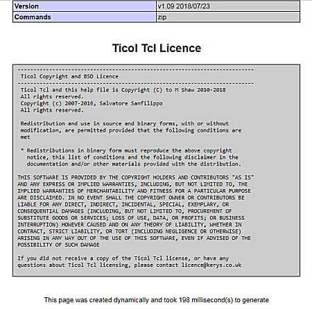Select the 'took 198 millisecond(s) to generate' footer
The width and height of the screenshot is (312, 309).
pos(216,300)
